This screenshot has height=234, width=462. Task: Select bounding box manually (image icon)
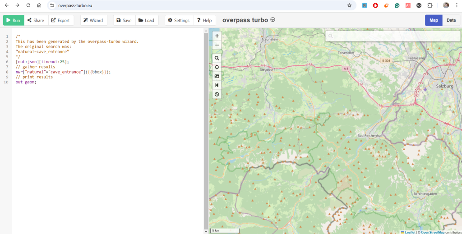pyautogui.click(x=217, y=76)
